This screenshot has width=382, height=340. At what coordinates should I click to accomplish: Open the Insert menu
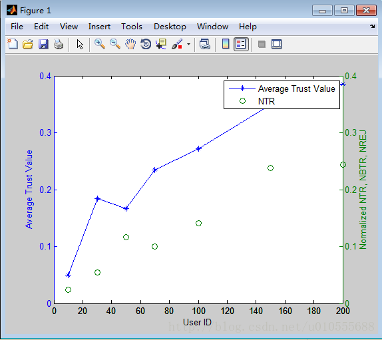tap(99, 27)
